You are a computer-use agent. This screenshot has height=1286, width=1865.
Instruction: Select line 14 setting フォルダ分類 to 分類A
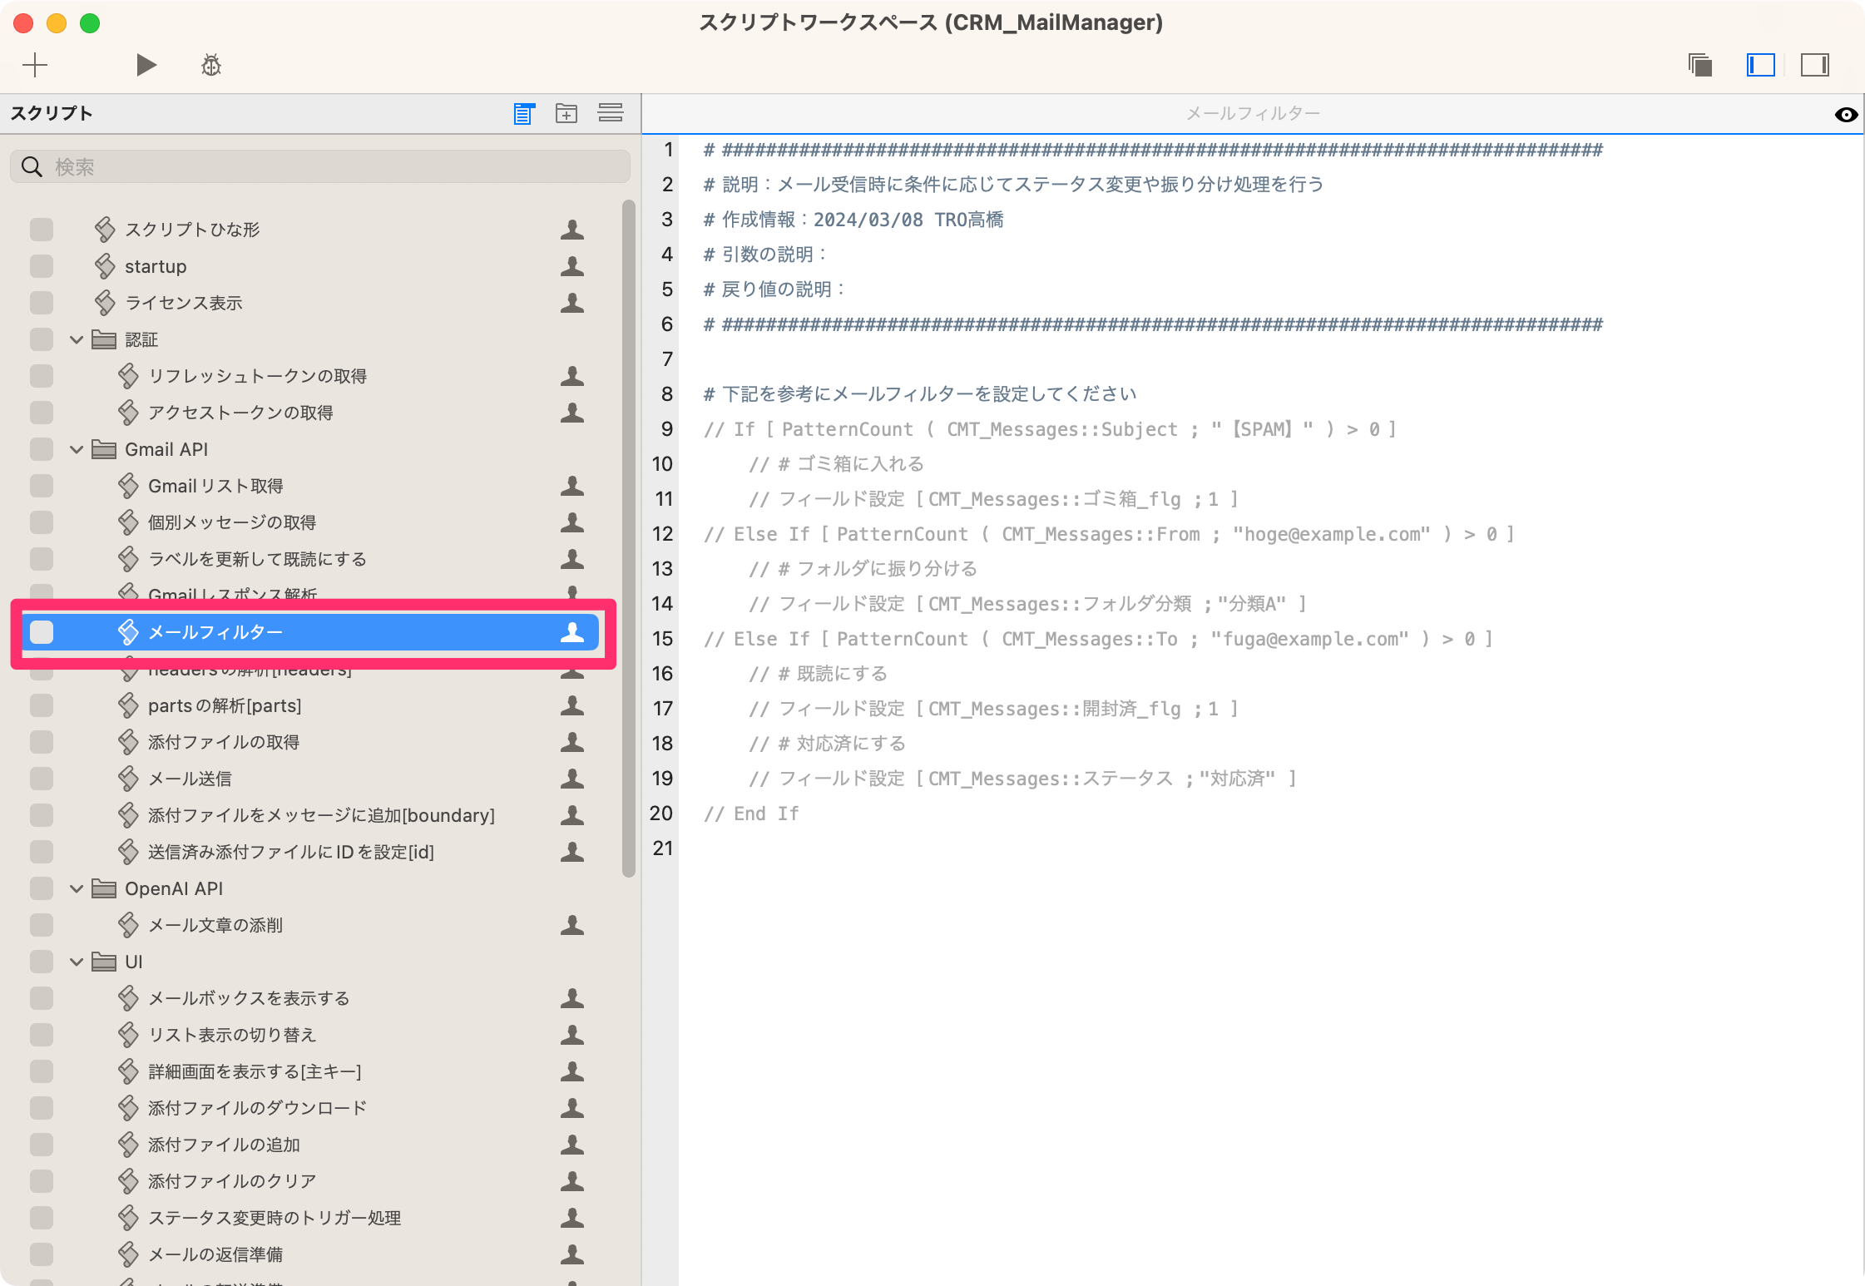[x=1027, y=604]
